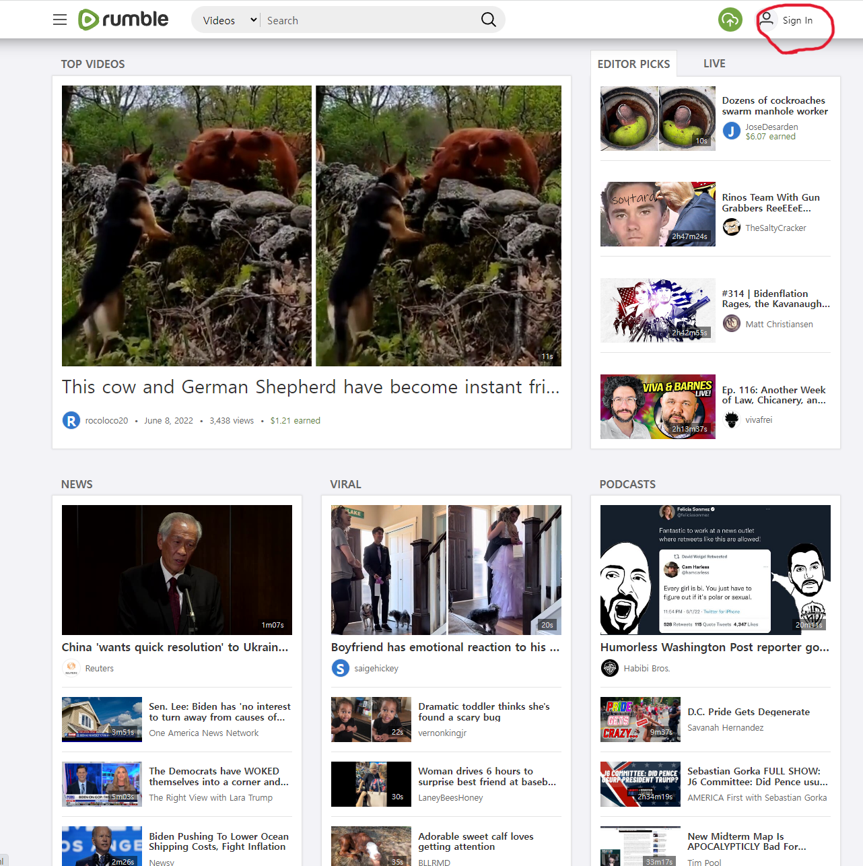Open Matt Christiansen channel avatar

click(x=732, y=324)
